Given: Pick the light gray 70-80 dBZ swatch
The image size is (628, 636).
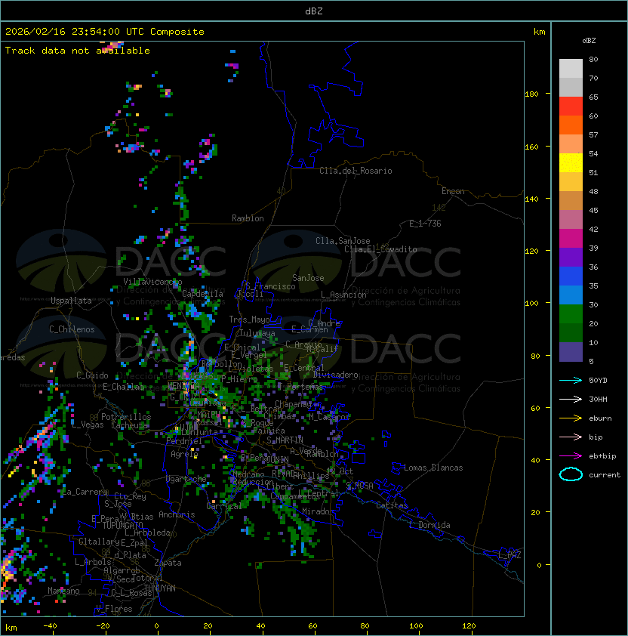Looking at the screenshot, I should (571, 69).
